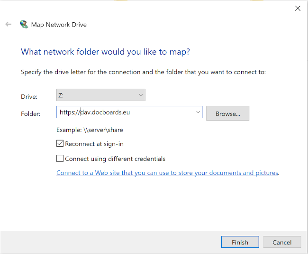Cancel the network drive mapping
The width and height of the screenshot is (308, 254).
point(282,242)
